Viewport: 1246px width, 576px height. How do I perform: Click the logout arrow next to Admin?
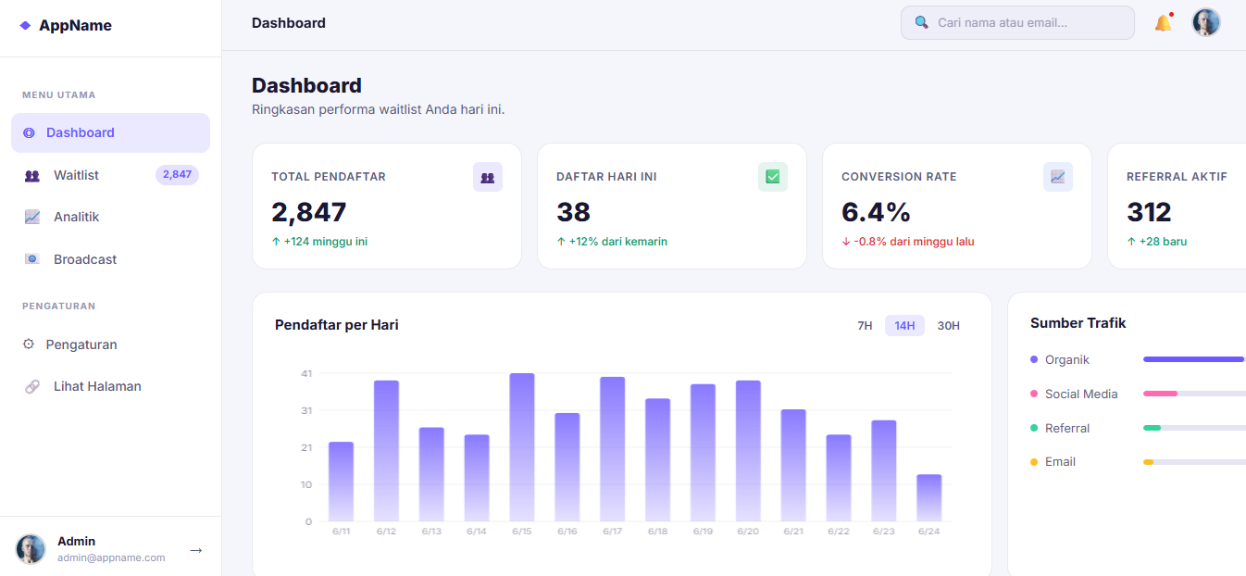coord(196,550)
